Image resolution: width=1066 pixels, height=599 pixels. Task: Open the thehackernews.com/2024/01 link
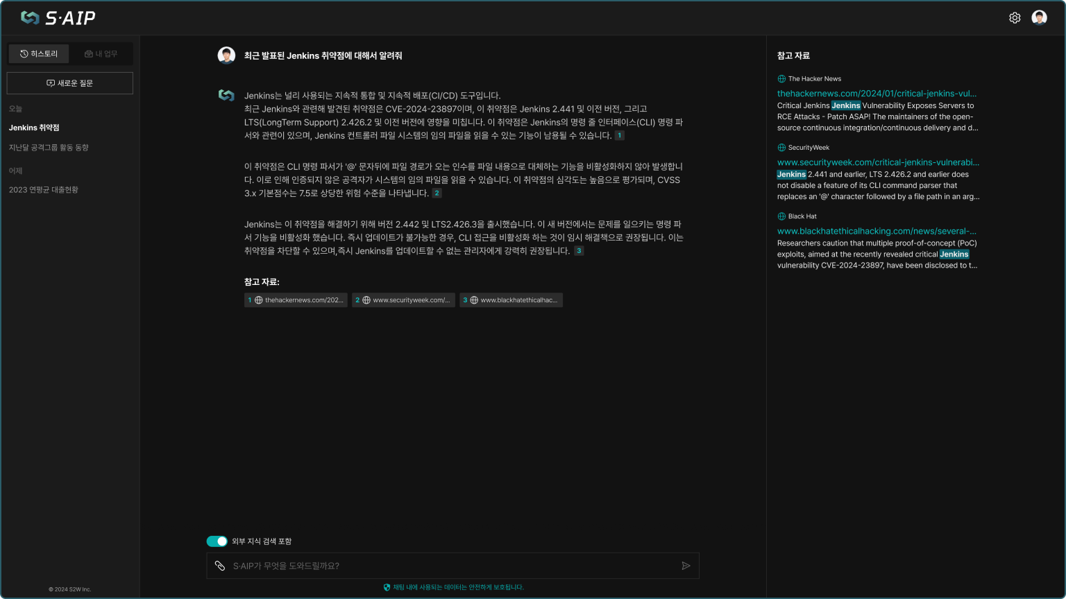[x=877, y=94]
